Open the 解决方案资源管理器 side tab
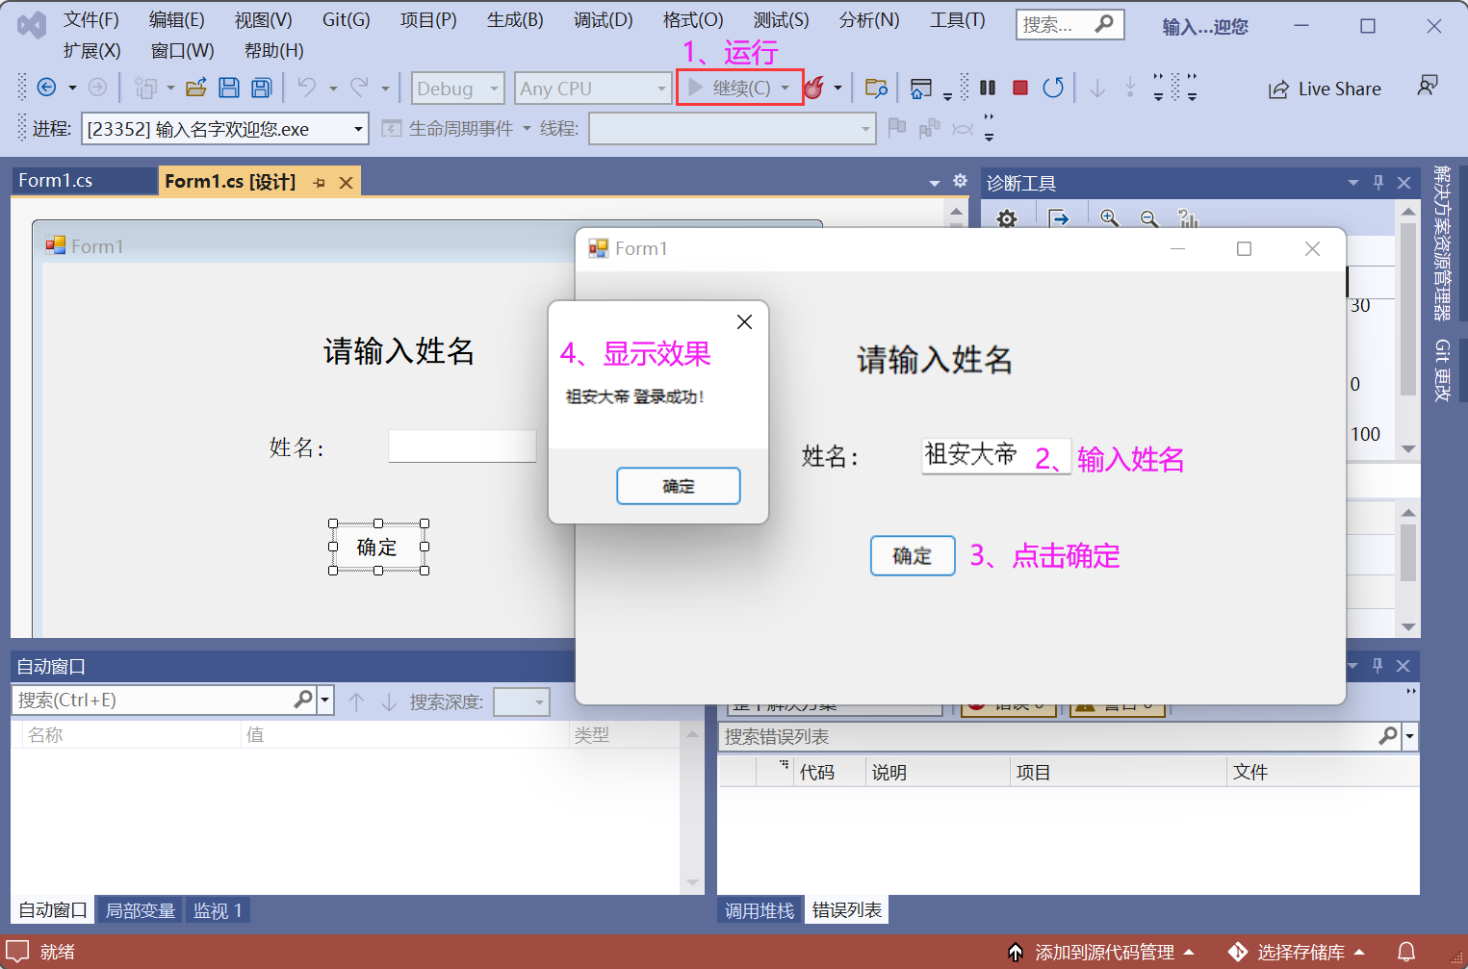 pyautogui.click(x=1442, y=242)
